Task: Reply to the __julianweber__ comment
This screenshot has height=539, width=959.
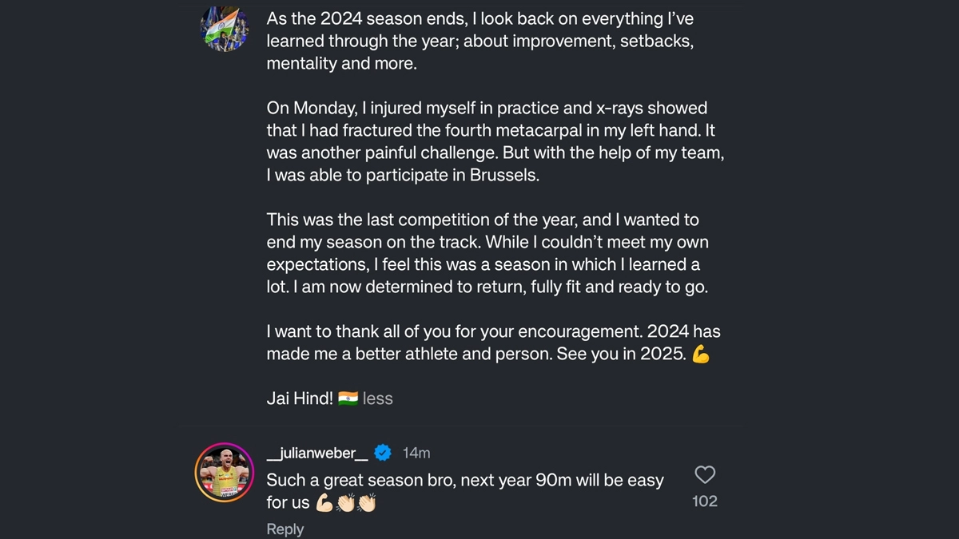Action: (x=285, y=529)
